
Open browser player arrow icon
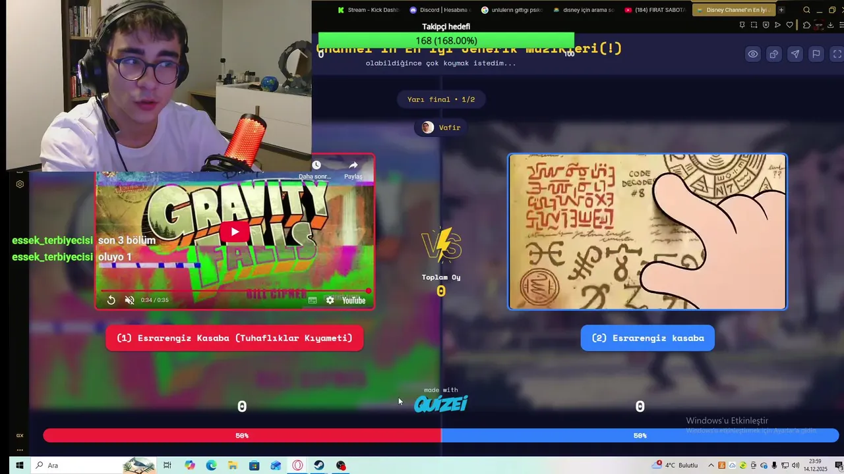(x=777, y=25)
